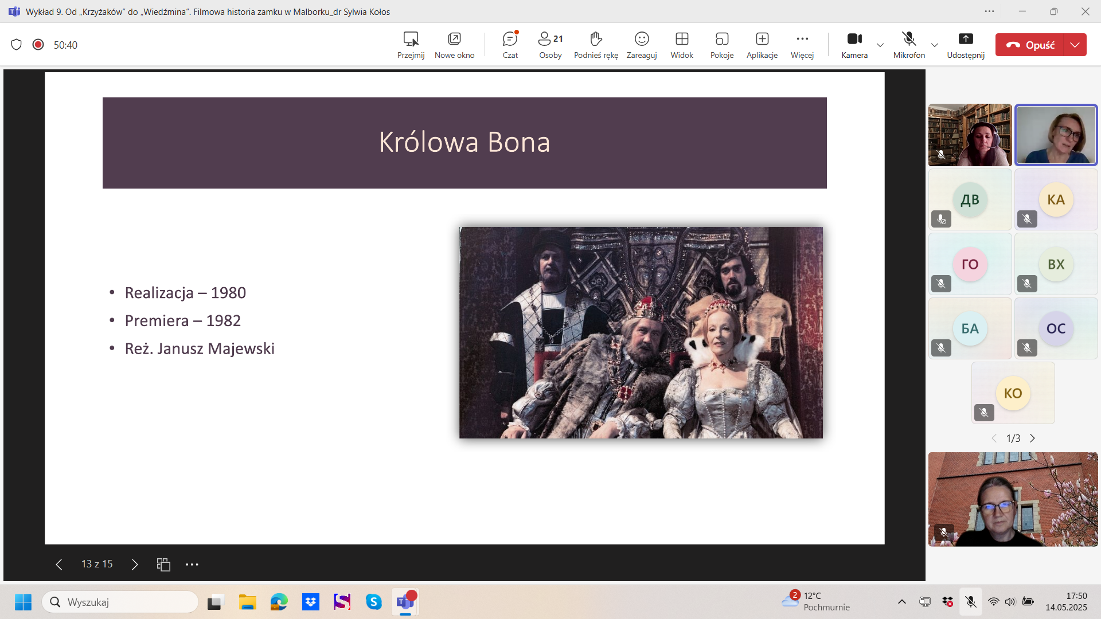Select participant tile KA
Screen dimensions: 1101x619
[x=1056, y=199]
